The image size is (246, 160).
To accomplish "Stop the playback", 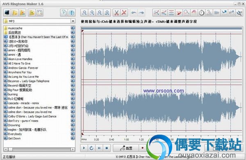I will [x=107, y=148].
